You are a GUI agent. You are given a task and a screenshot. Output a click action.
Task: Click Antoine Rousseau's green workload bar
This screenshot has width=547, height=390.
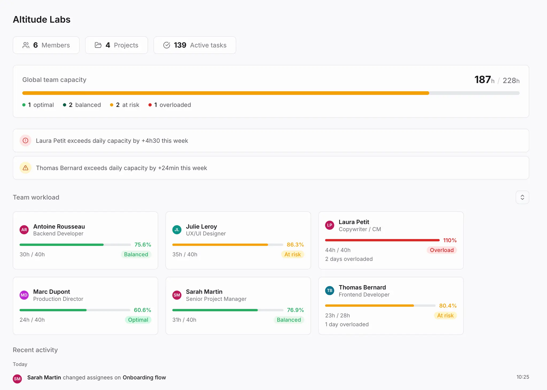pos(75,245)
